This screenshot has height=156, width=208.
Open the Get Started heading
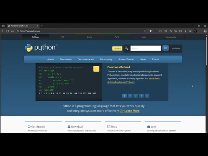38,127
